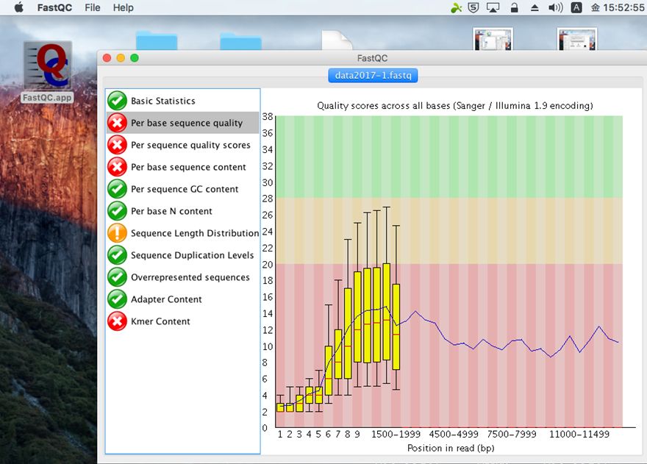
Task: Click the green check icon for Sequence Duplication Levels
Action: (x=117, y=255)
